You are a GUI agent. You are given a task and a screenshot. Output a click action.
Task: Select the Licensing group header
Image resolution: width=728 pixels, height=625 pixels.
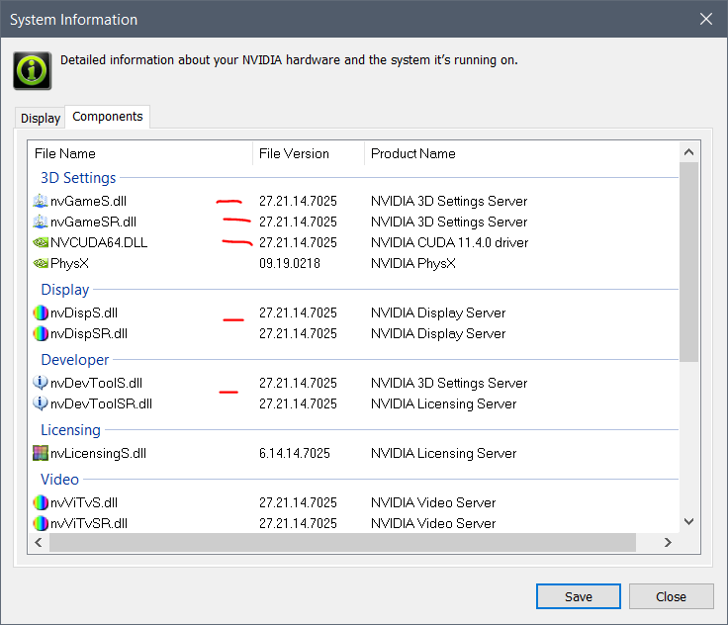70,430
